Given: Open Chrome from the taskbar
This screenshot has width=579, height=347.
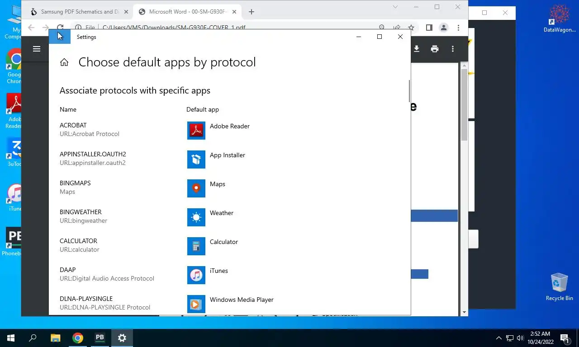Looking at the screenshot, I should [78, 338].
